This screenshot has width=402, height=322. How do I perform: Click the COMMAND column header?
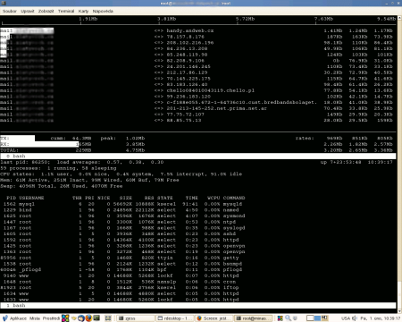coord(234,198)
